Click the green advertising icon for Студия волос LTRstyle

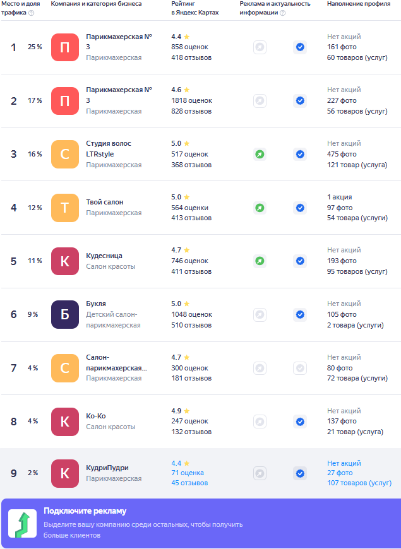pos(260,154)
